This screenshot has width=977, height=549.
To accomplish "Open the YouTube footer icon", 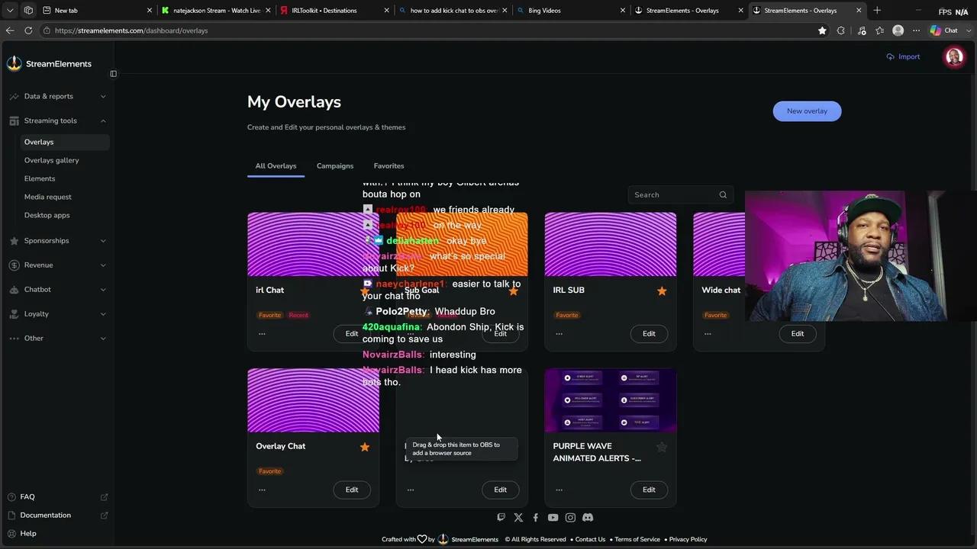I will 553,518.
